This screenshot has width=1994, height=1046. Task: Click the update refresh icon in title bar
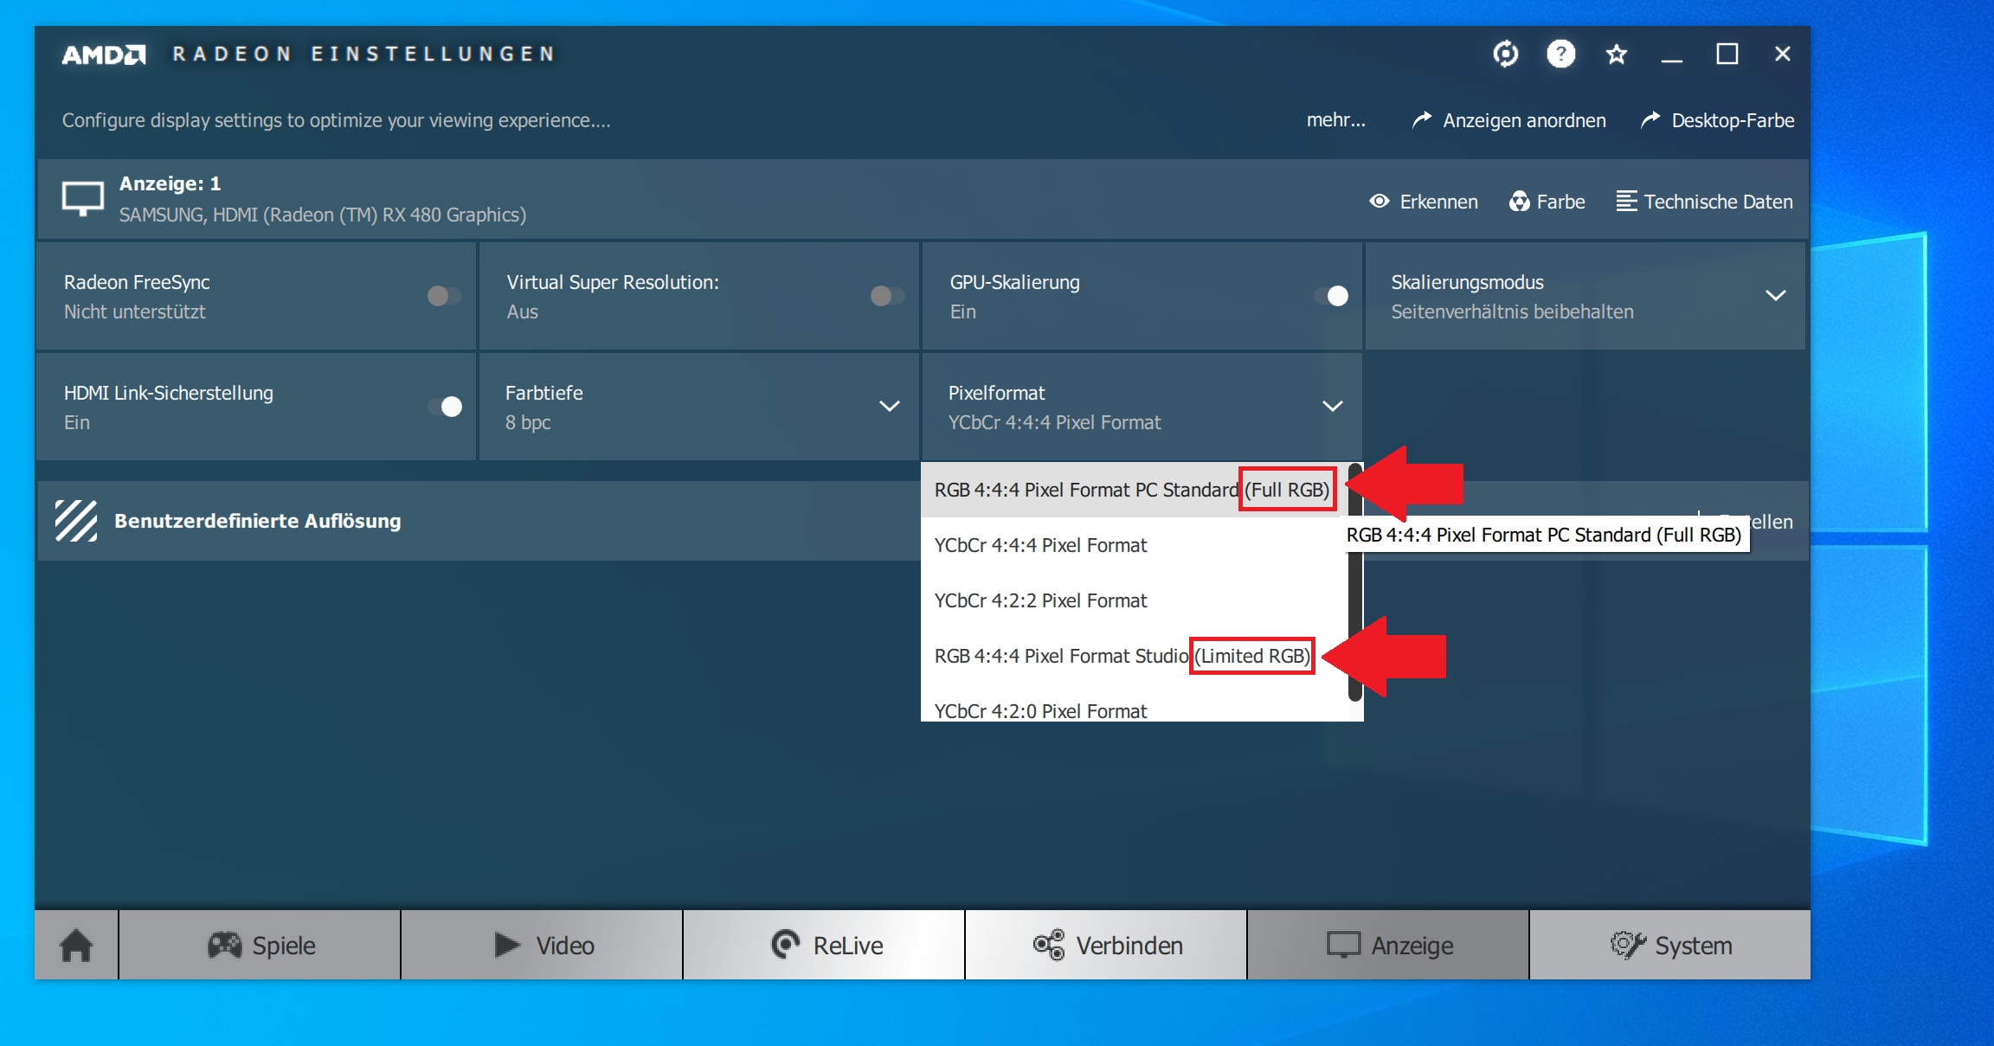[x=1506, y=54]
